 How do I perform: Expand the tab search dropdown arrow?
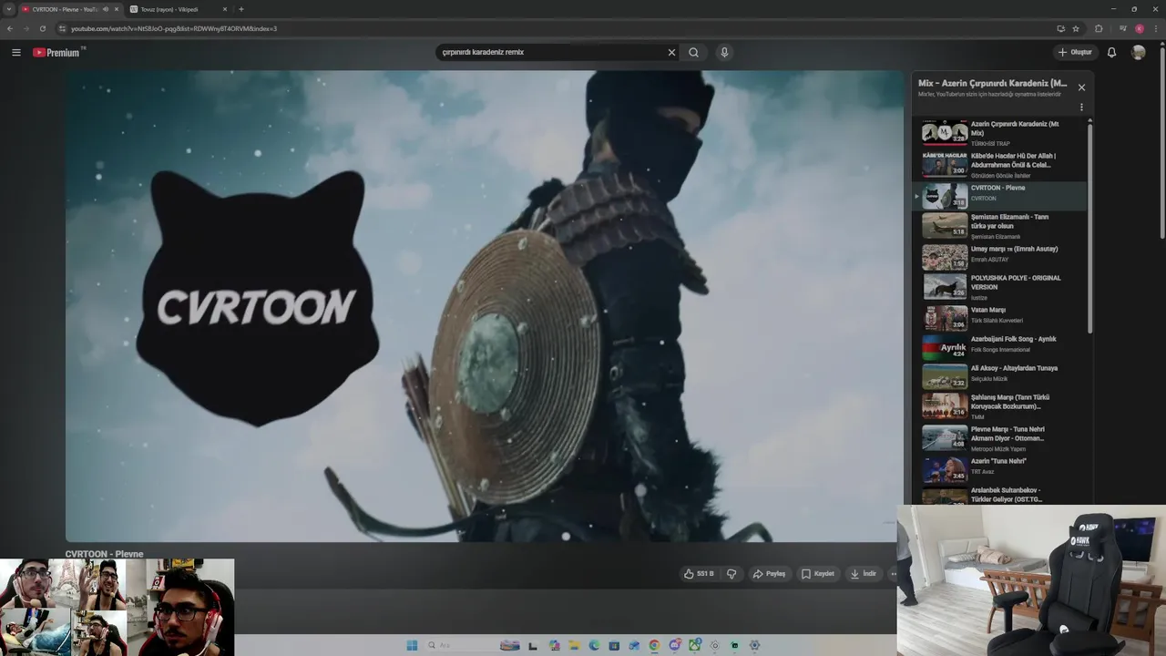(9, 9)
